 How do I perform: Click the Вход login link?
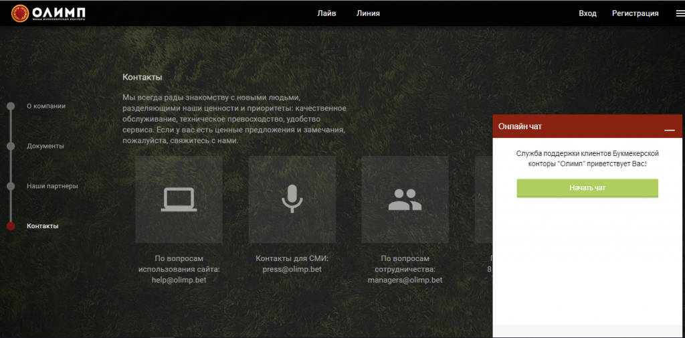coord(587,13)
